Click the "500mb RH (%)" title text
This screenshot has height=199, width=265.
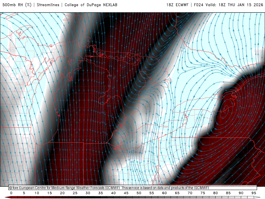[17, 5]
